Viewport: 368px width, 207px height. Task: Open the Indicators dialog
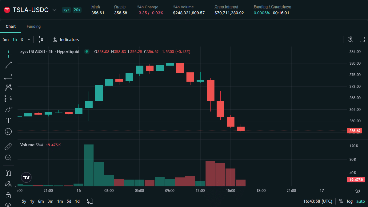click(x=66, y=39)
